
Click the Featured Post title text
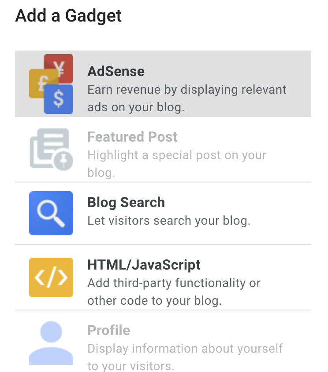point(132,137)
